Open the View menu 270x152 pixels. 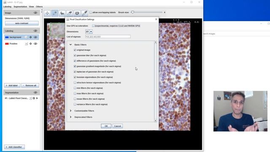(x=31, y=7)
